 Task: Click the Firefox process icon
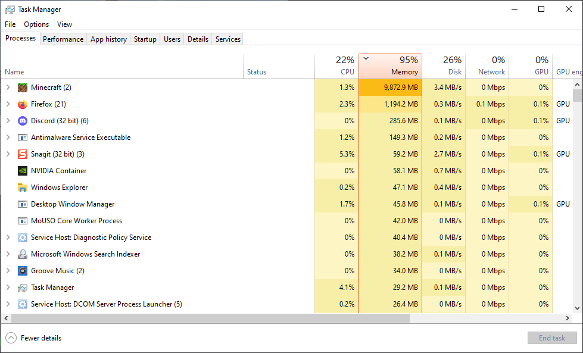pyautogui.click(x=23, y=104)
